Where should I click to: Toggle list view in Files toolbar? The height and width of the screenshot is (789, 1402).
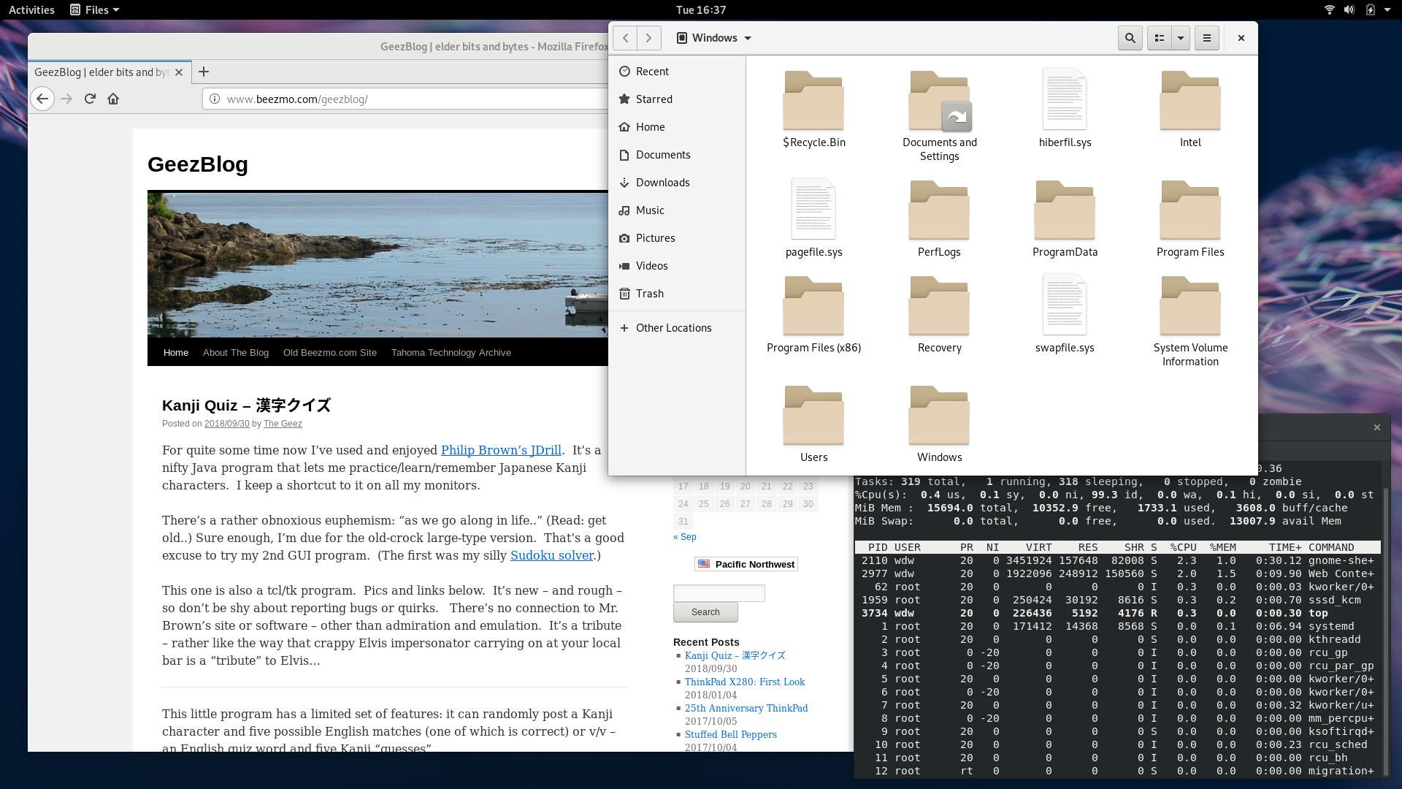(1159, 38)
